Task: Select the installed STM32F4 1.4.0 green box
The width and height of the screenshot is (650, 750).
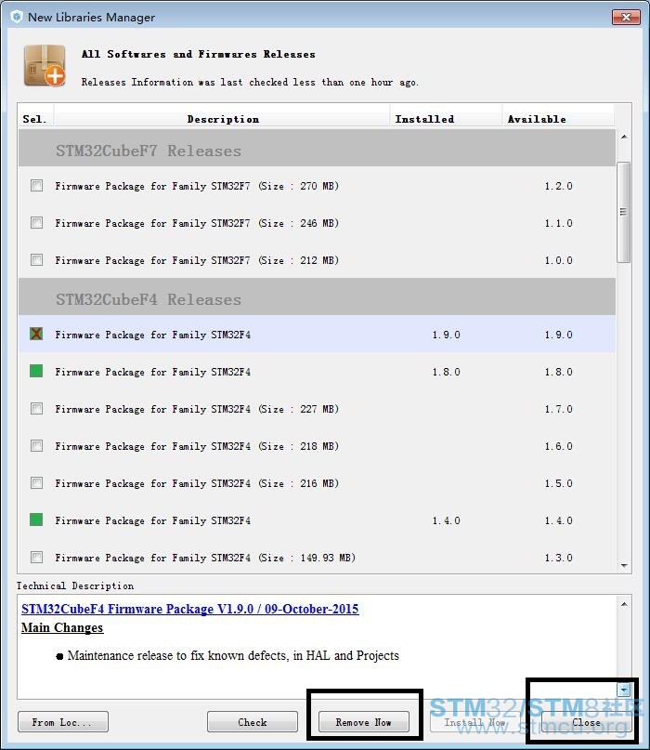Action: click(36, 520)
